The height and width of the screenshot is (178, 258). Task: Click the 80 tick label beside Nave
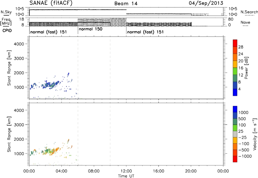click(x=231, y=19)
